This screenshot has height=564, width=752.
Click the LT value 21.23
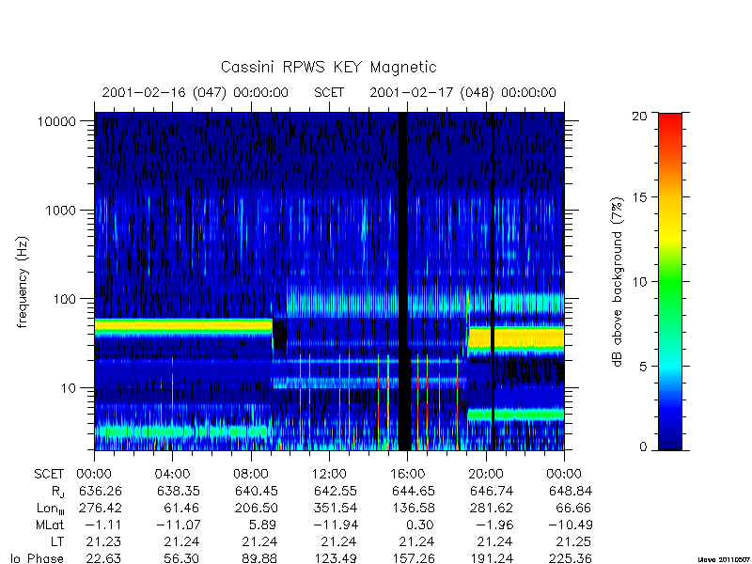click(x=104, y=542)
